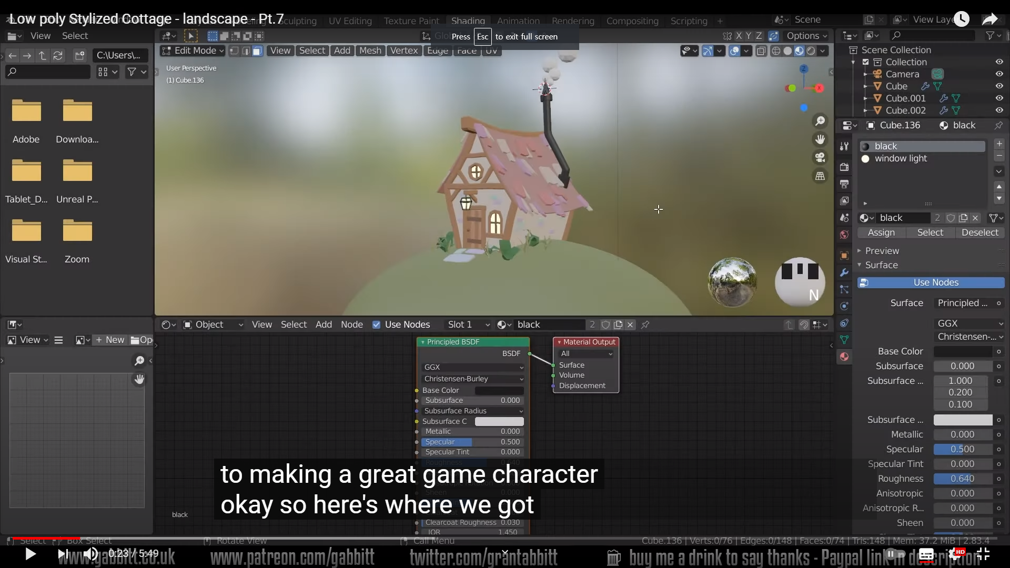The width and height of the screenshot is (1010, 568).
Task: Click the pan hand icon in viewport
Action: [820, 139]
